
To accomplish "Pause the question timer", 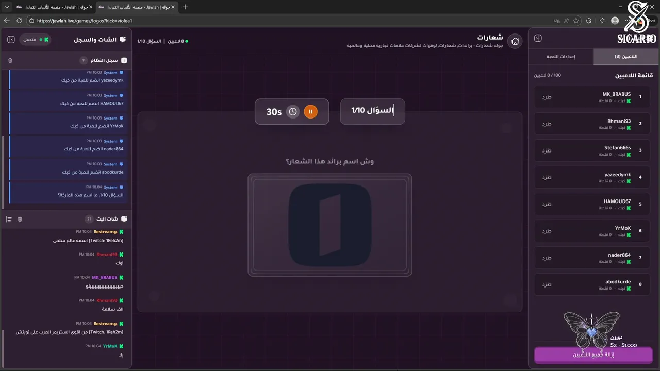I will click(310, 111).
